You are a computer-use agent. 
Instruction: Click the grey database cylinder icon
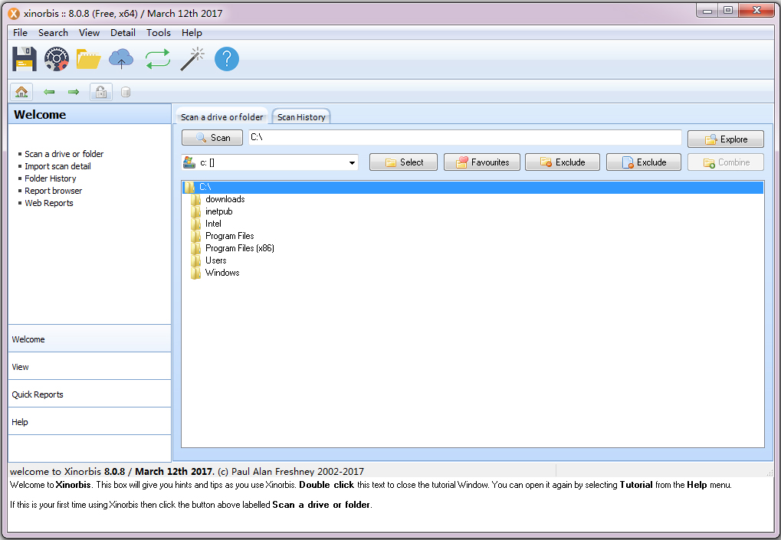[x=126, y=92]
